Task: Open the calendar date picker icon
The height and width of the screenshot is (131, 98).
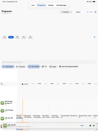Action: pos(94,37)
